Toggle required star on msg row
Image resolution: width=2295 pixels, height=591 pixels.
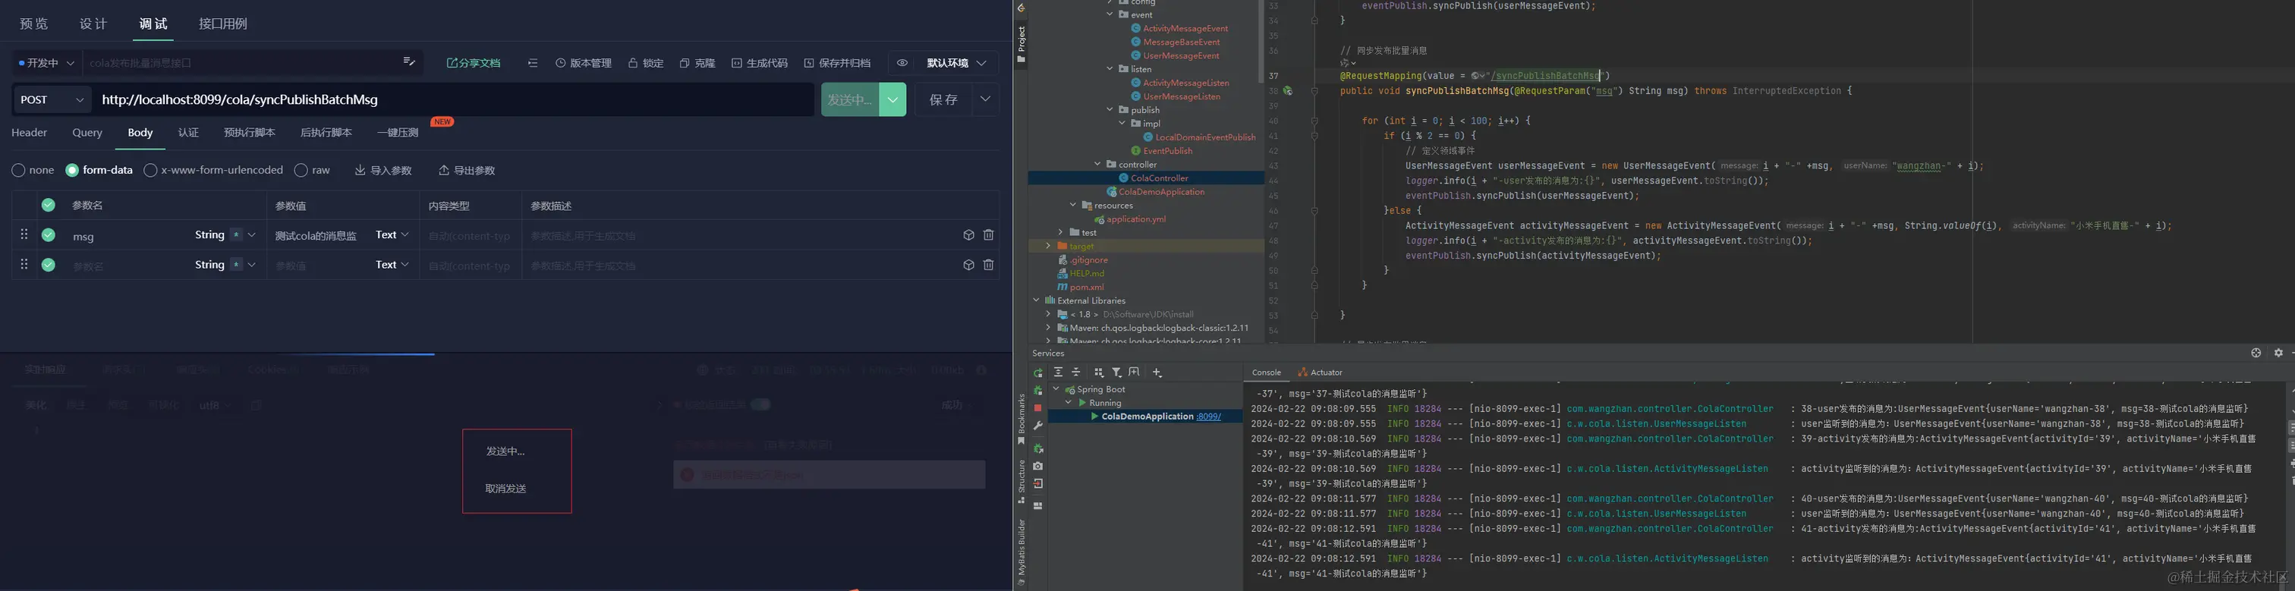point(235,235)
